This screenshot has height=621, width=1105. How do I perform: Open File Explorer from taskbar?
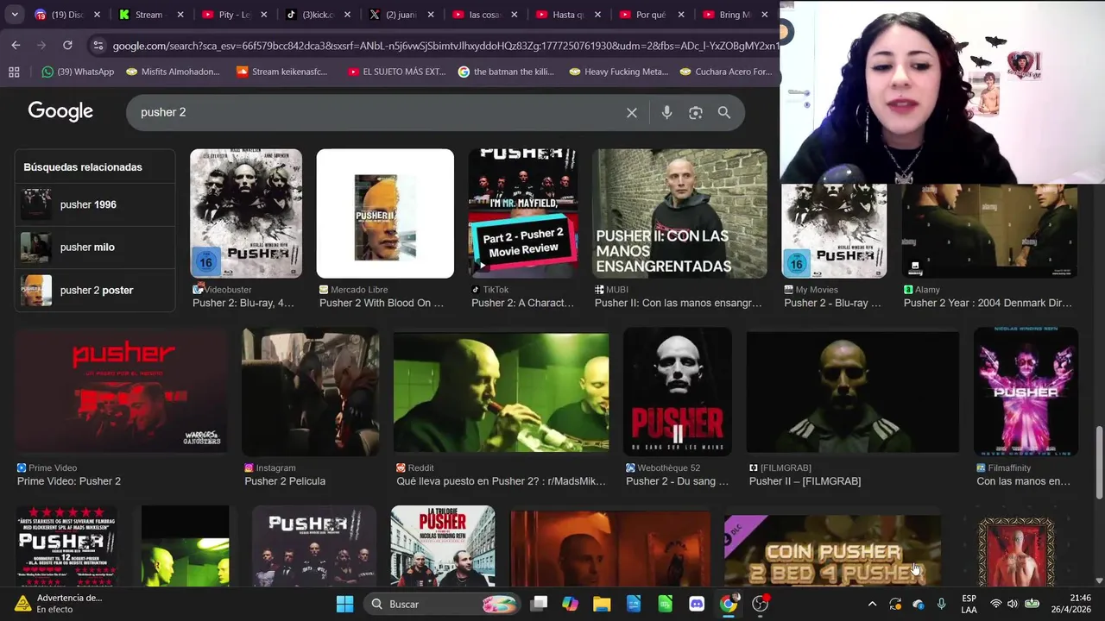(x=602, y=604)
